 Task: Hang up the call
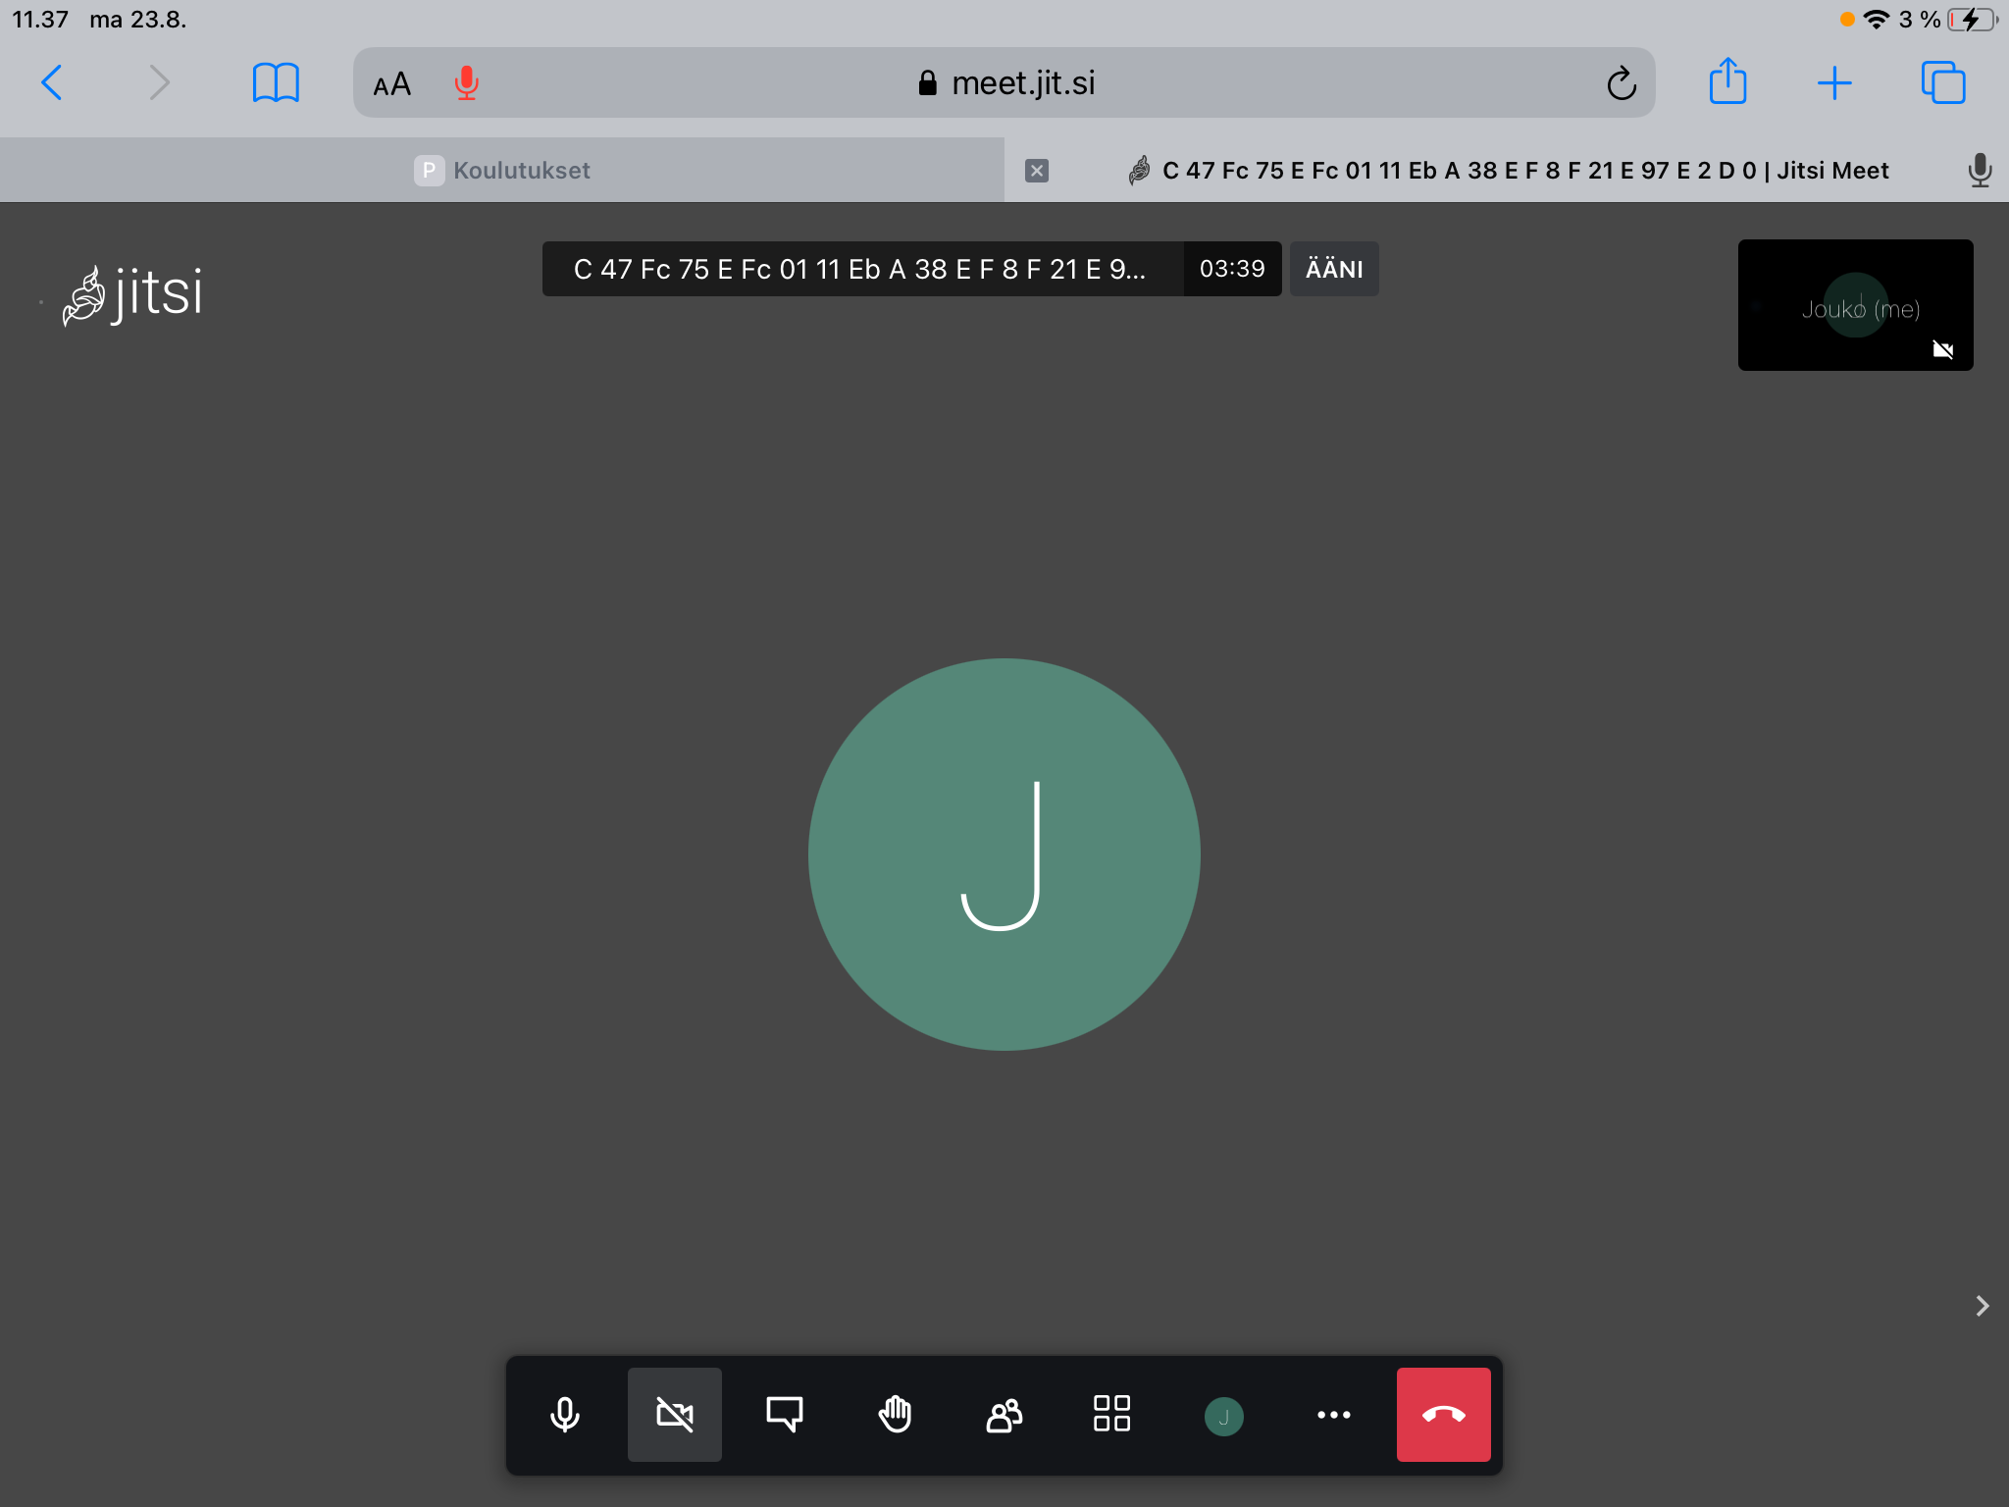(x=1444, y=1415)
